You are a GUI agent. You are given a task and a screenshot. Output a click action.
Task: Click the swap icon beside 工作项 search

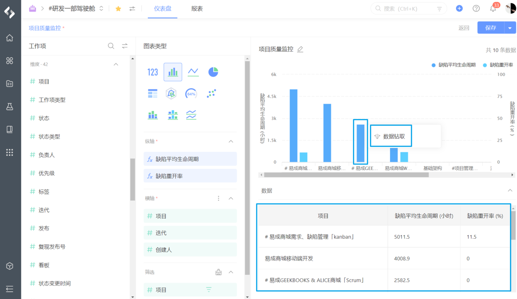(x=125, y=46)
